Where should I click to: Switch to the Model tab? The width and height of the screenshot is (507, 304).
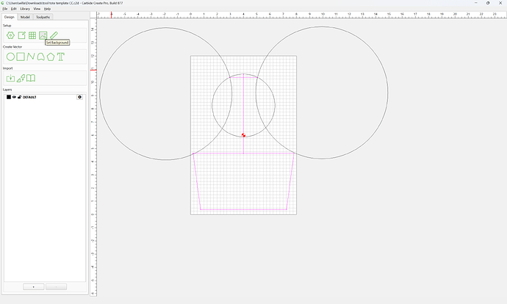pos(25,17)
